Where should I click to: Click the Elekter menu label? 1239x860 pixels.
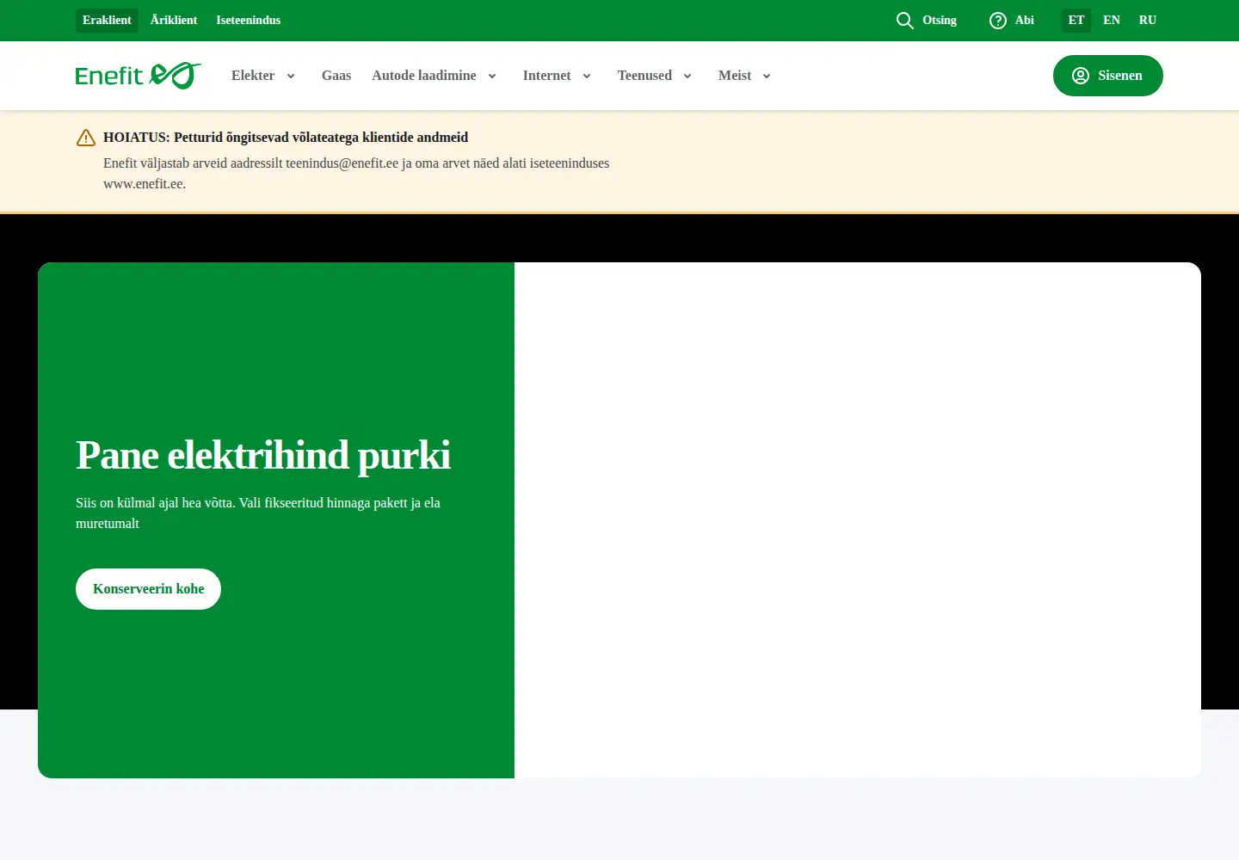(x=253, y=76)
